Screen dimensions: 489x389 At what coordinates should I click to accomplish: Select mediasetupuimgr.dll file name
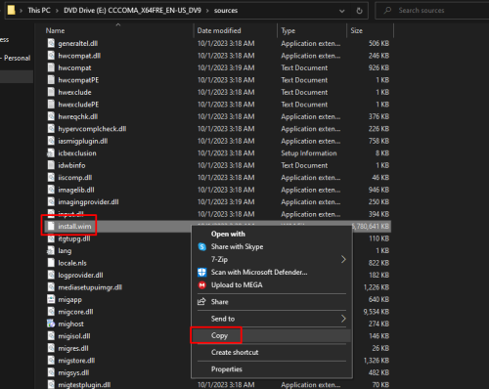90,287
